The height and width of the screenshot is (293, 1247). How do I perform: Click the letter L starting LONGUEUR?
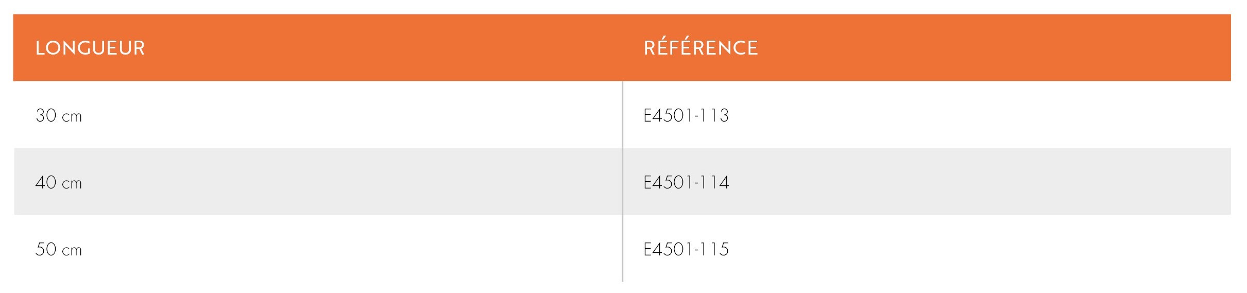pos(40,48)
